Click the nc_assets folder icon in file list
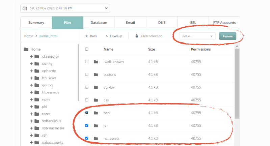 (x=96, y=138)
